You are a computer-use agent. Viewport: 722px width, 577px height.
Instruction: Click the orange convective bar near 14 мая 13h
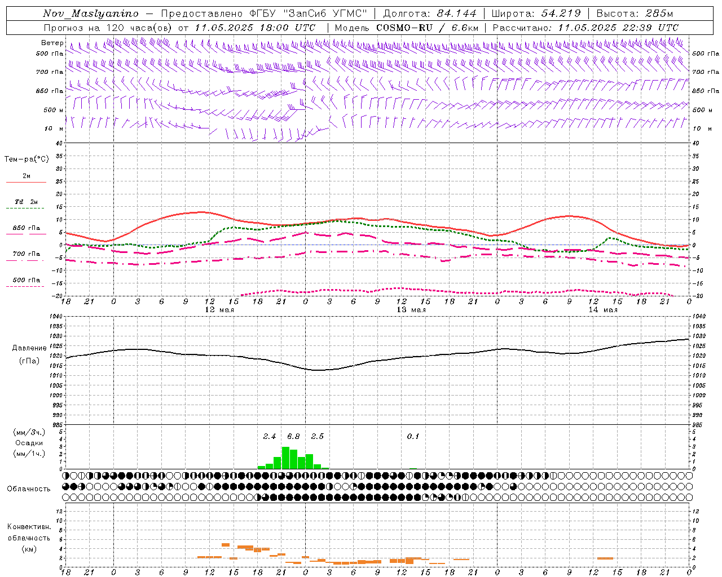point(605,558)
